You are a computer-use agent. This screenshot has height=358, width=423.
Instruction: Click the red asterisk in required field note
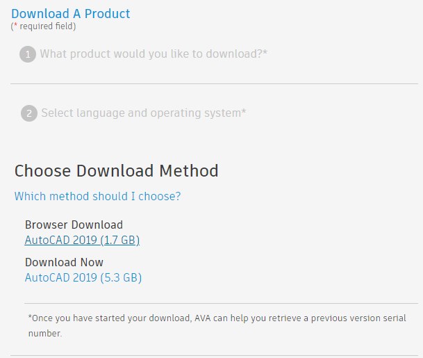point(16,25)
